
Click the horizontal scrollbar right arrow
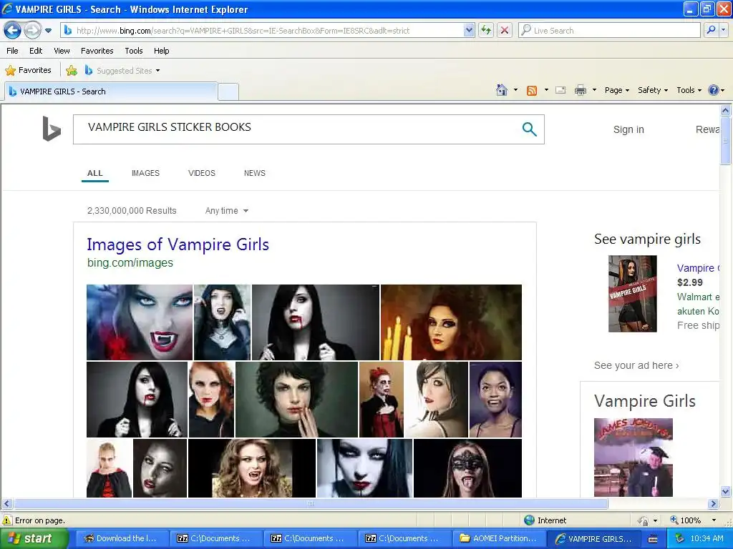pyautogui.click(x=713, y=504)
